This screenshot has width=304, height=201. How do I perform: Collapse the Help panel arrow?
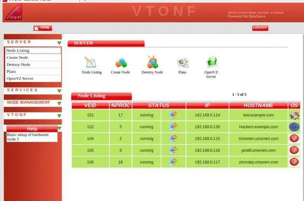click(59, 128)
